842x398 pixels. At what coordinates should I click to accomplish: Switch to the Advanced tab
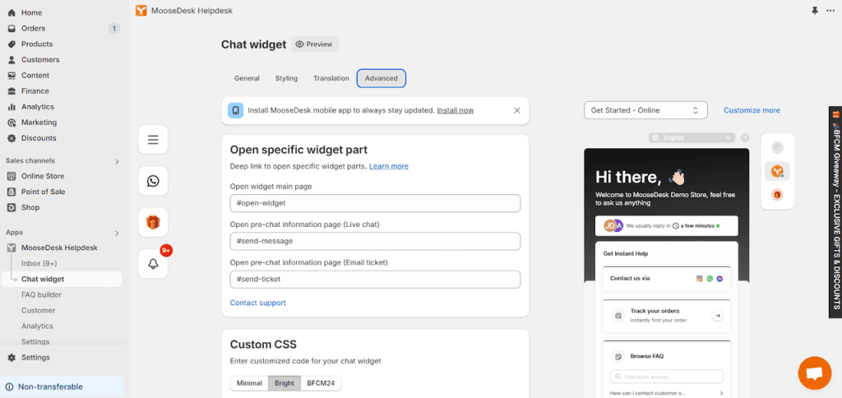click(x=382, y=78)
